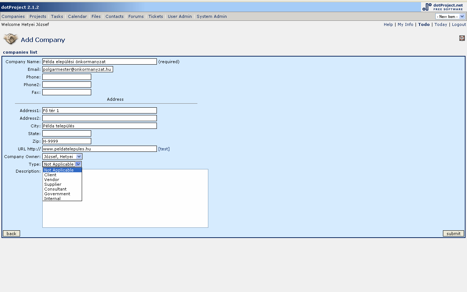Click the submit button

[454, 234]
